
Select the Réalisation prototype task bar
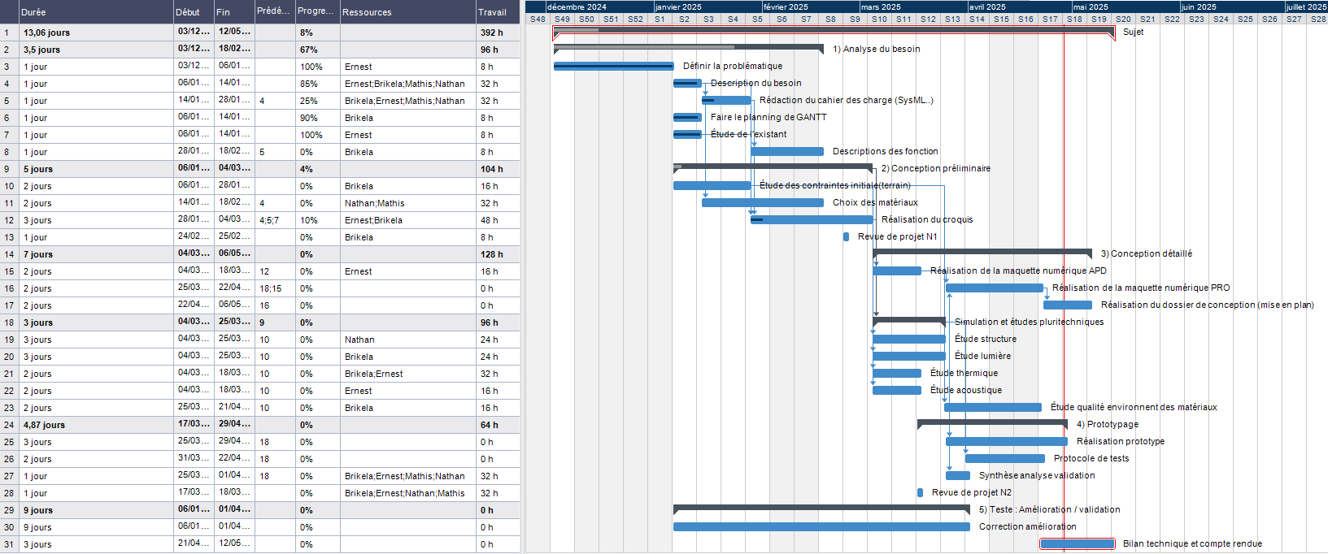[x=1006, y=442]
